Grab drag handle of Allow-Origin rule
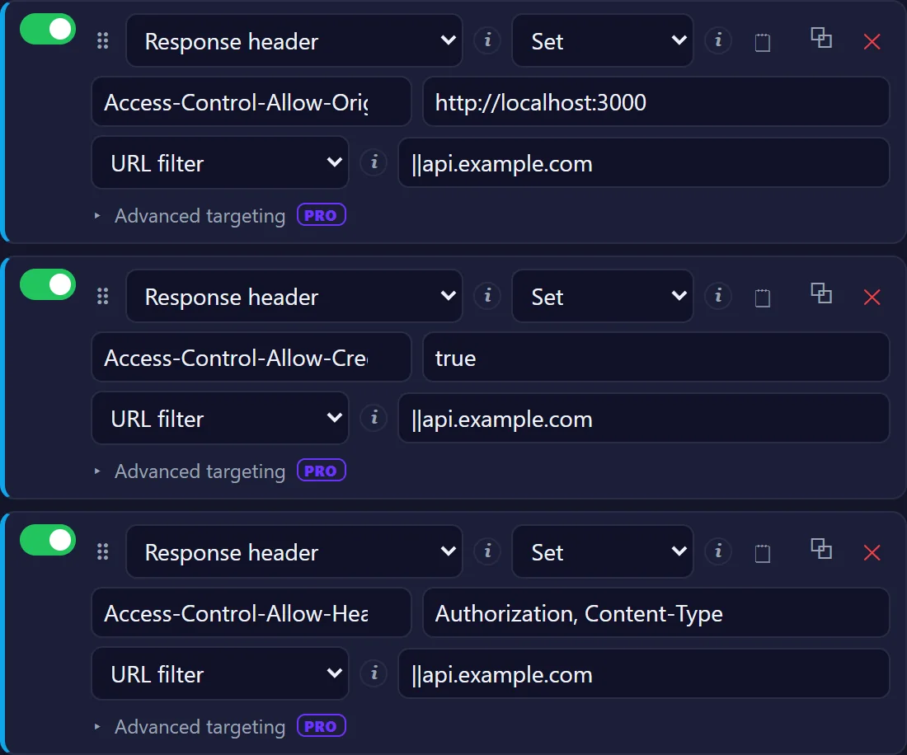 [102, 40]
